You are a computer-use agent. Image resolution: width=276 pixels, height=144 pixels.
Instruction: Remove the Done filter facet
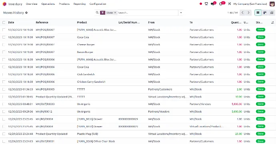[x=115, y=13]
